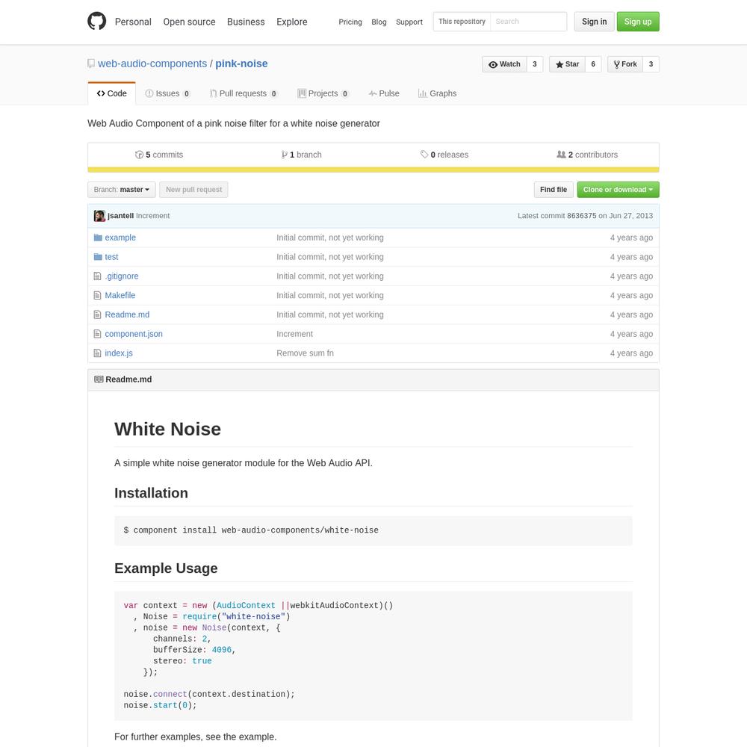Viewport: 747px width, 747px height.
Task: Open jsantell's profile link
Action: click(x=120, y=216)
